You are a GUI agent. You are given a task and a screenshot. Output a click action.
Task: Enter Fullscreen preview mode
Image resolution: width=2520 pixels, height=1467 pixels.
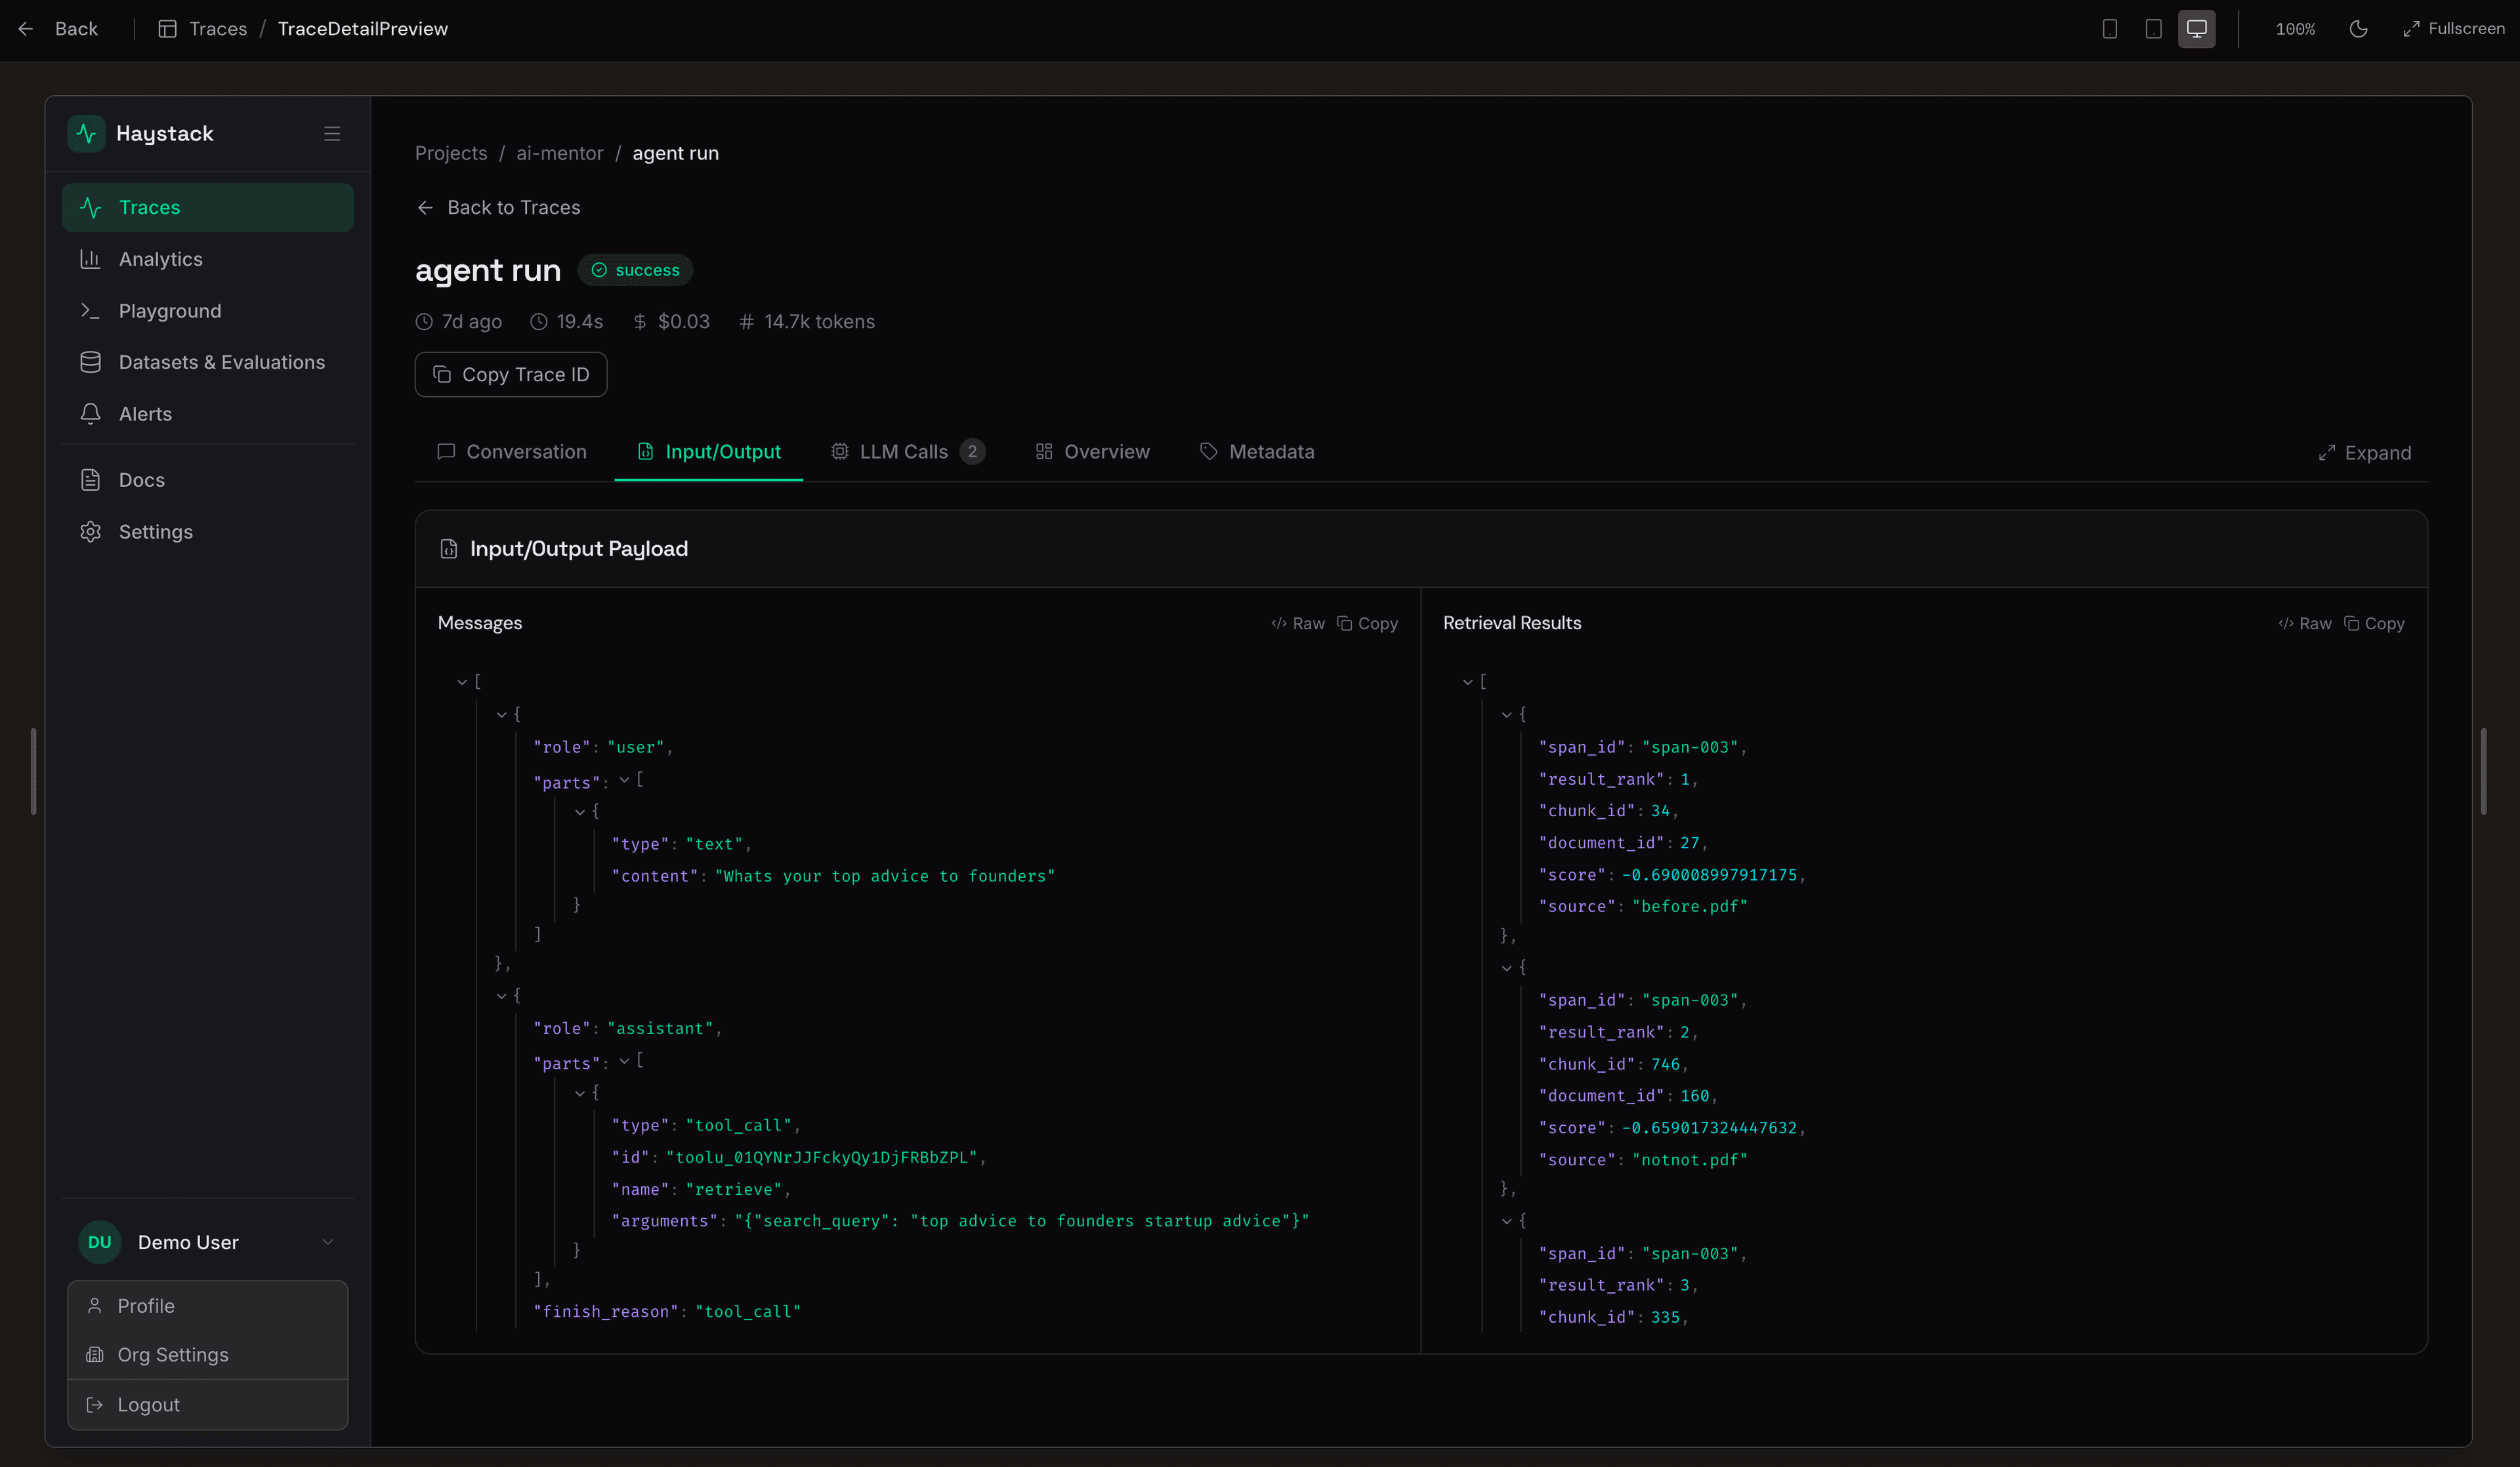coord(2453,29)
